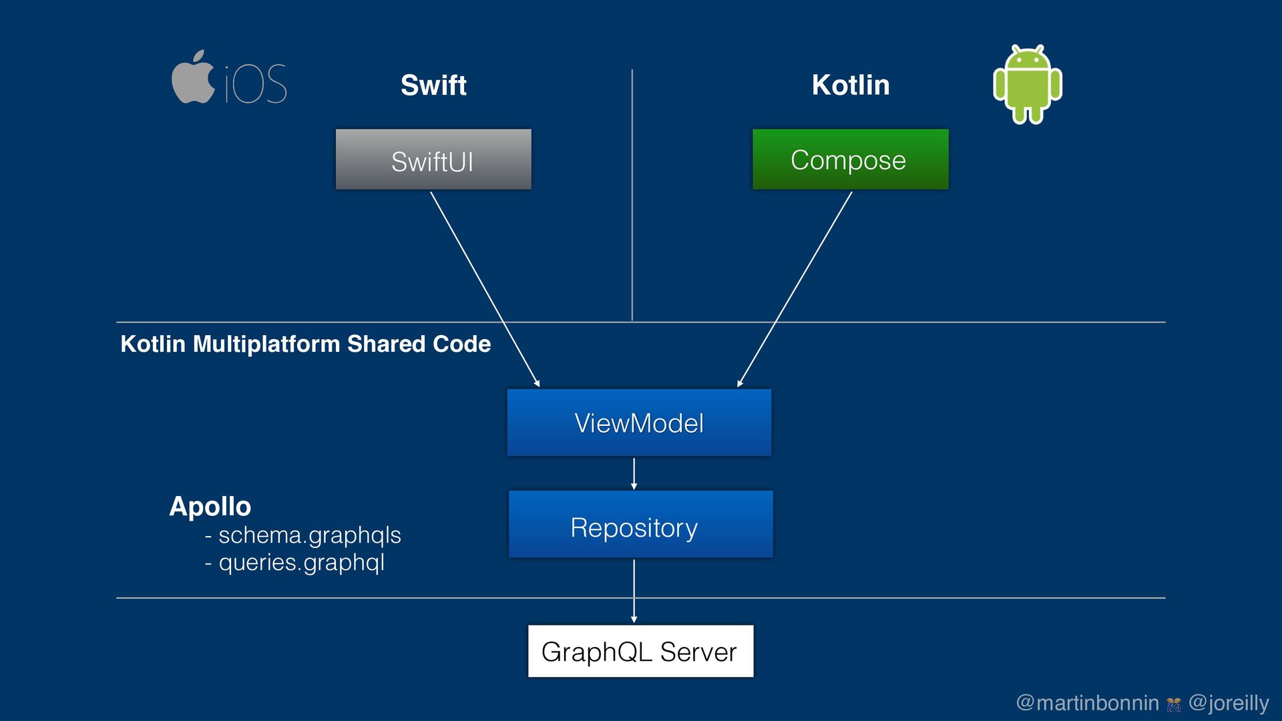Click the blue ViewModel box
The width and height of the screenshot is (1282, 721).
[x=639, y=423]
